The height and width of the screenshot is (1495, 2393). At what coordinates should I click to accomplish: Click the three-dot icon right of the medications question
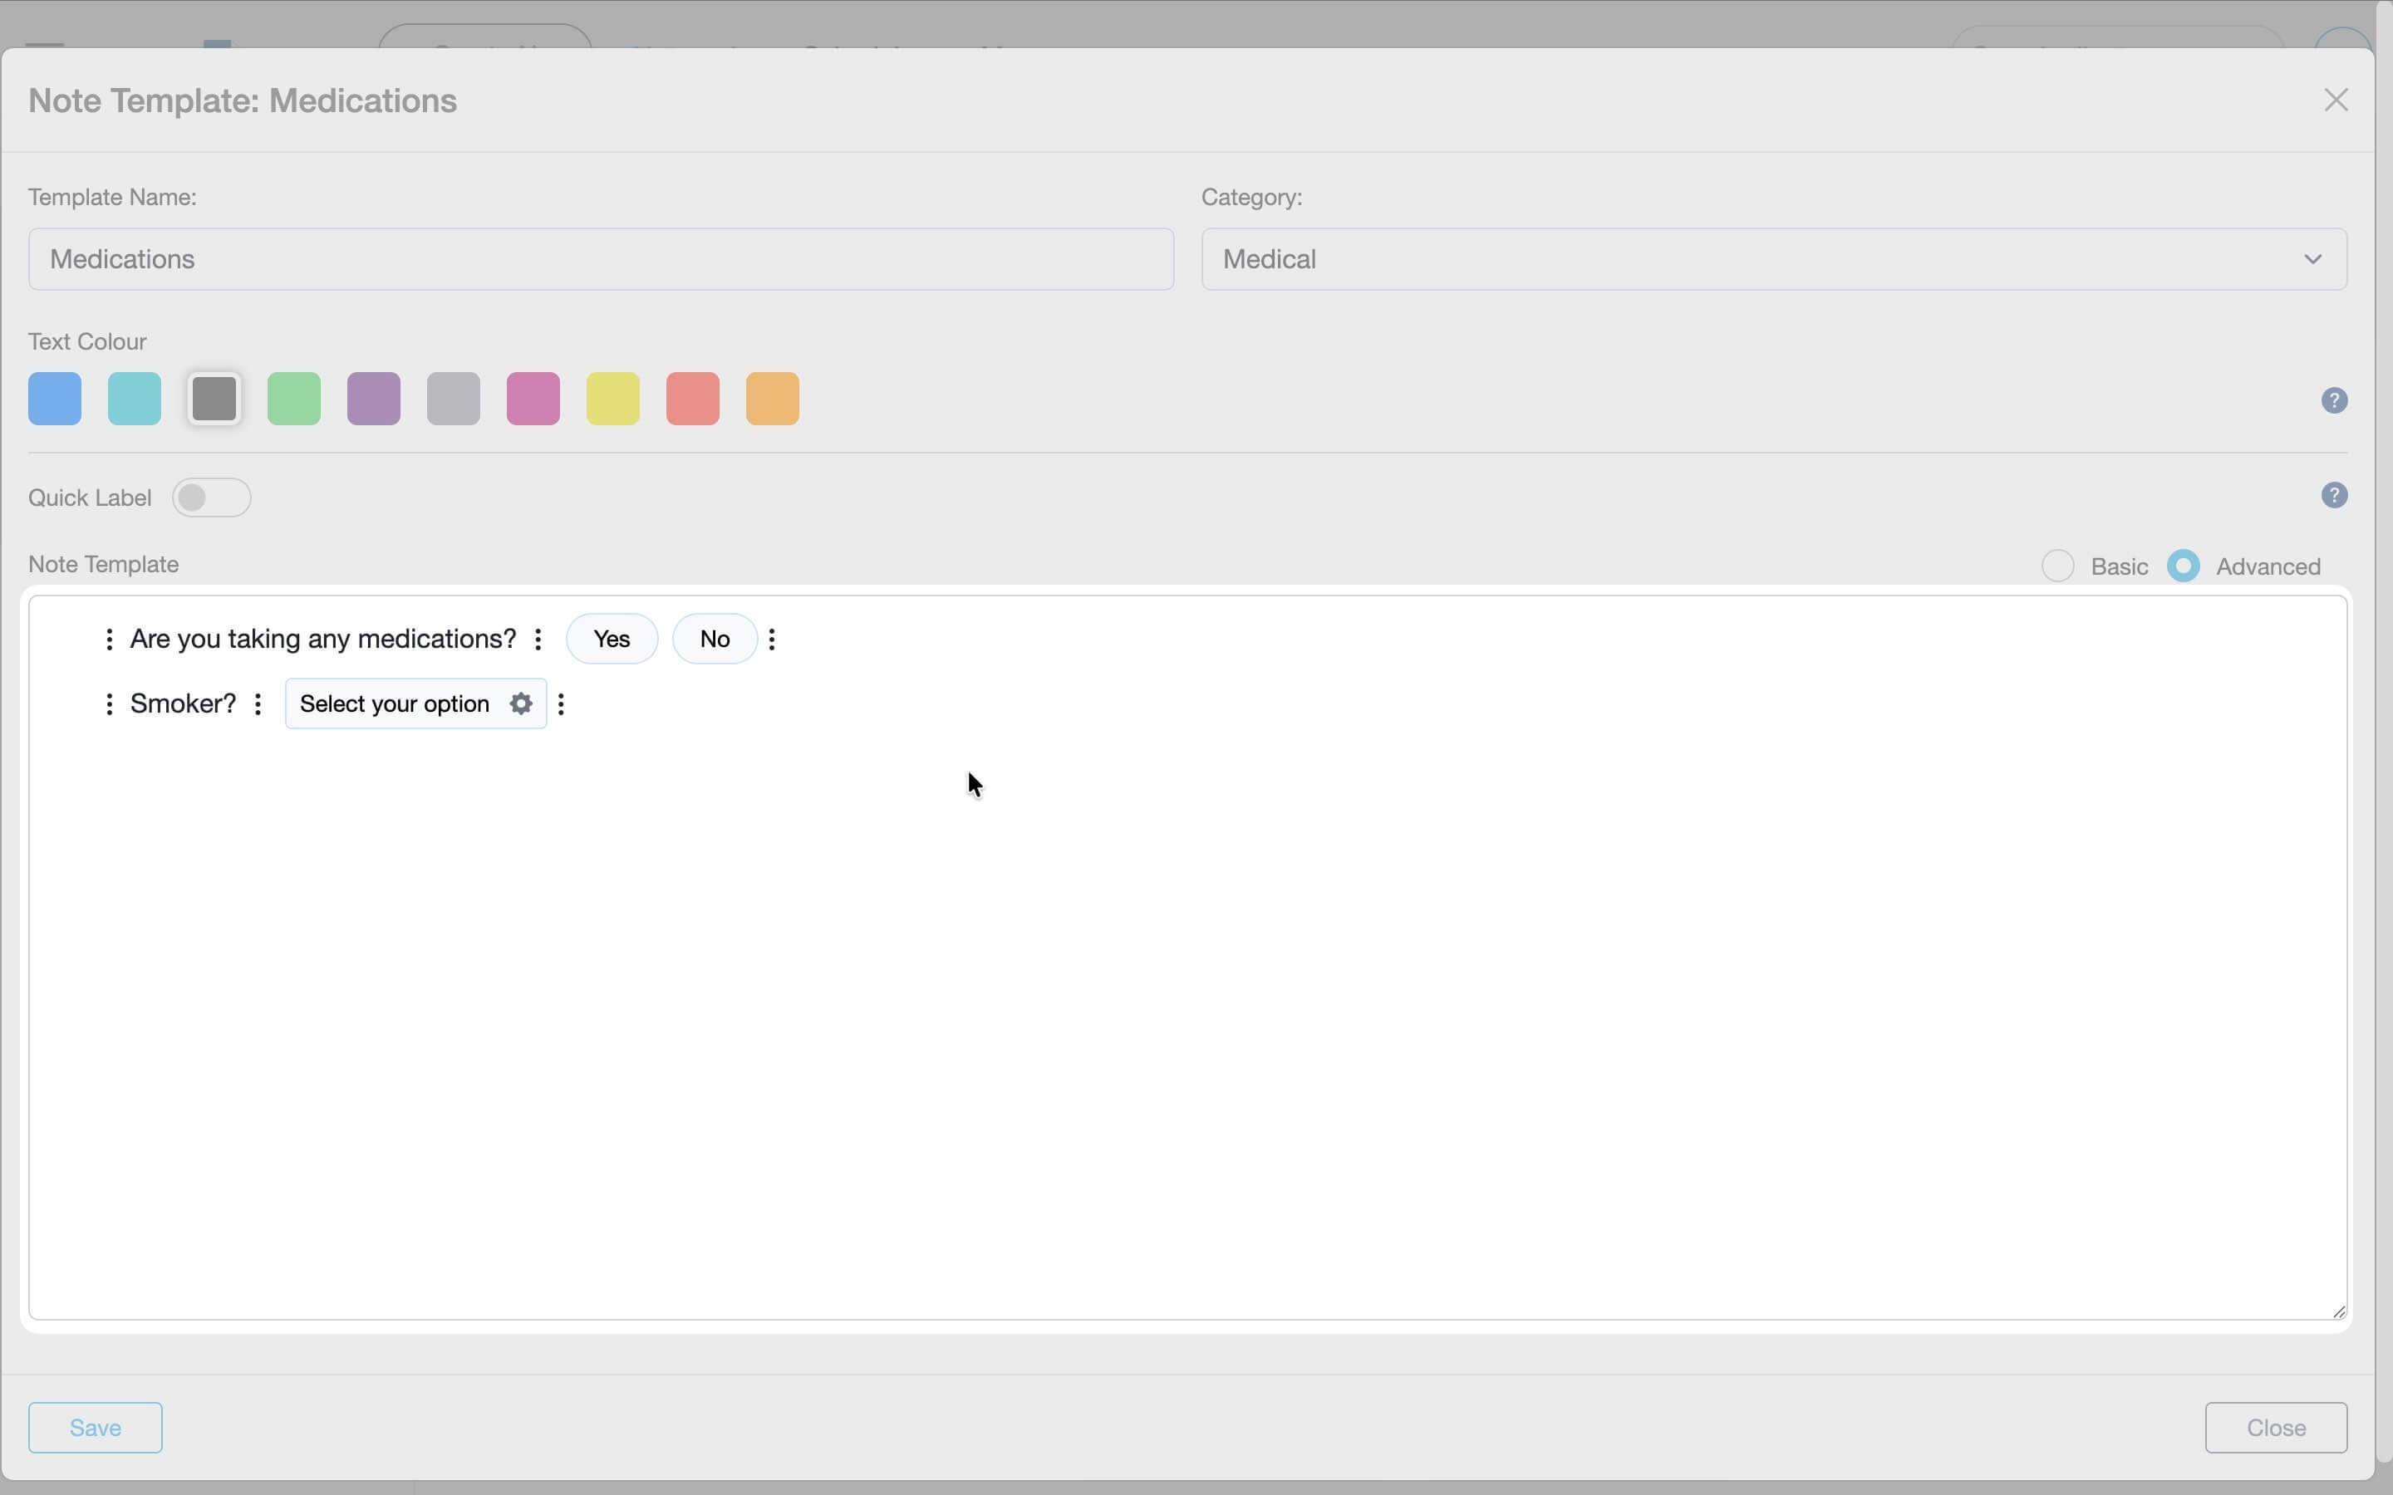click(x=537, y=639)
